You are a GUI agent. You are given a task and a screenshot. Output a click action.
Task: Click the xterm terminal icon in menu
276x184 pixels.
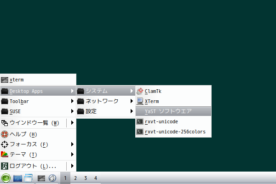coord(5,80)
